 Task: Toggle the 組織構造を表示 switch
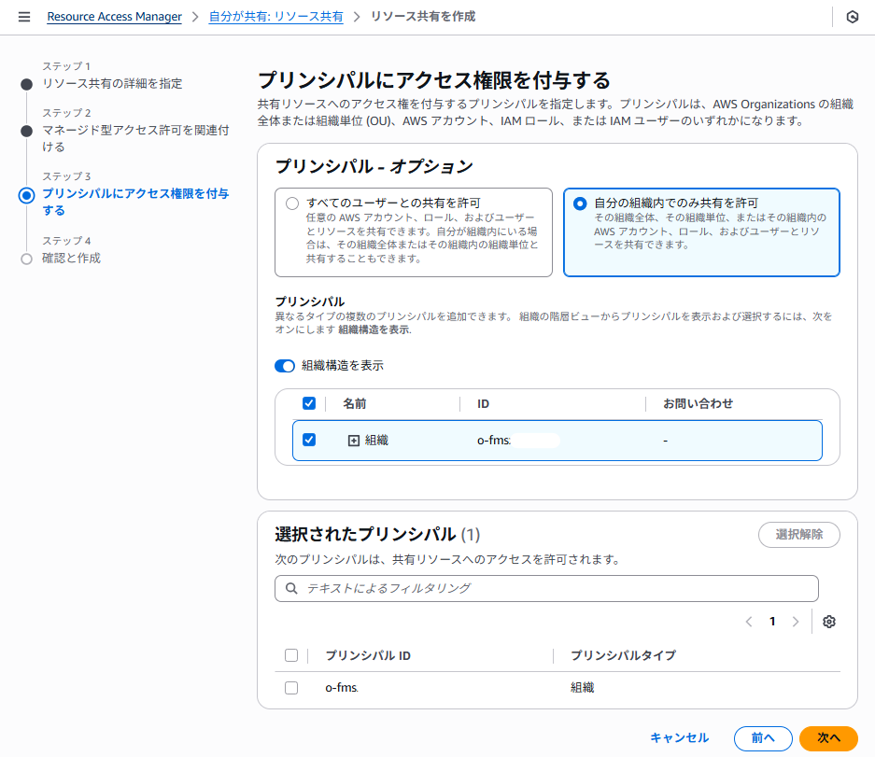(285, 366)
